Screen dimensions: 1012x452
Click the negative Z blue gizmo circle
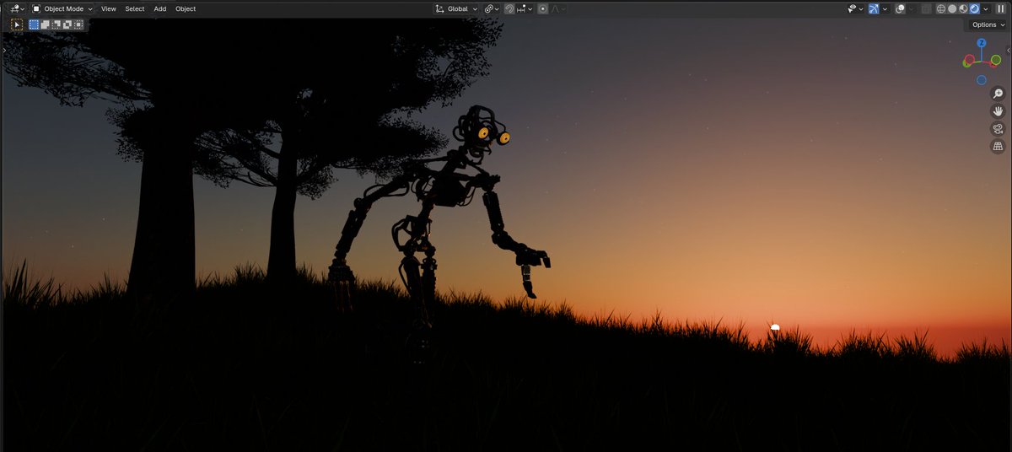click(982, 79)
